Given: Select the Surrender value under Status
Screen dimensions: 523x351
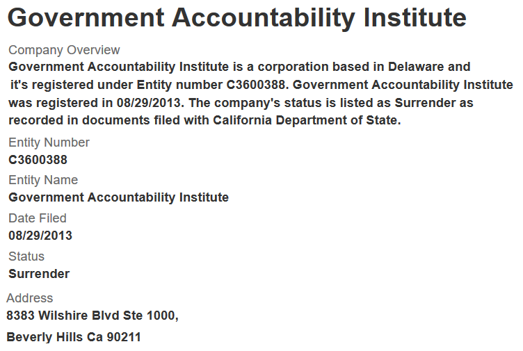Looking at the screenshot, I should (x=39, y=274).
